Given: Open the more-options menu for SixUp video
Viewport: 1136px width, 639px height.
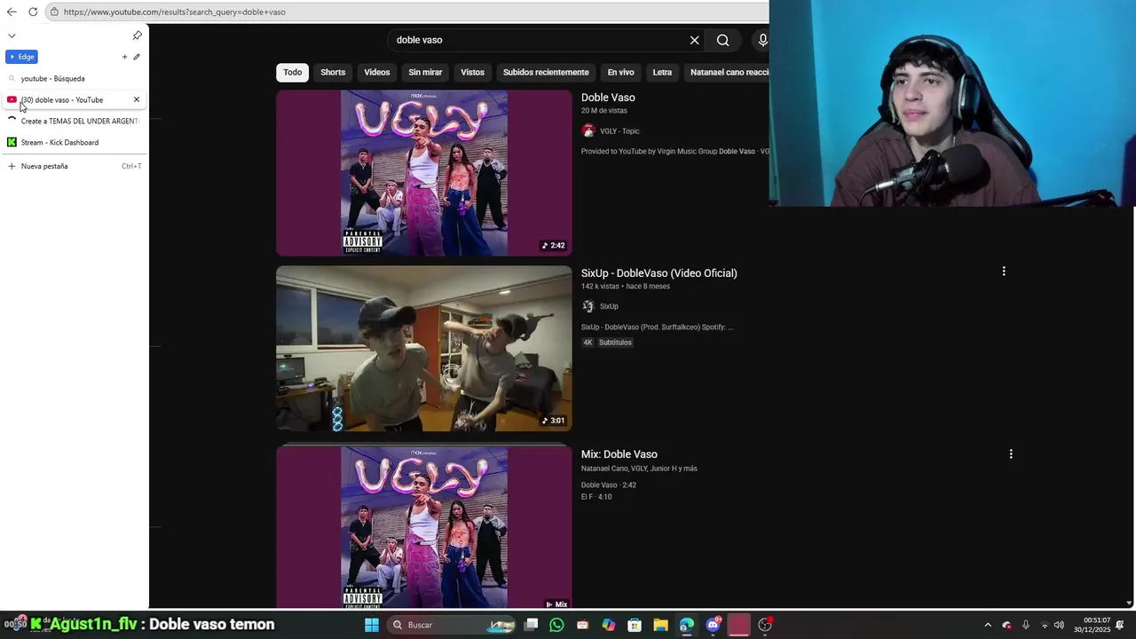Looking at the screenshot, I should click(x=1004, y=272).
